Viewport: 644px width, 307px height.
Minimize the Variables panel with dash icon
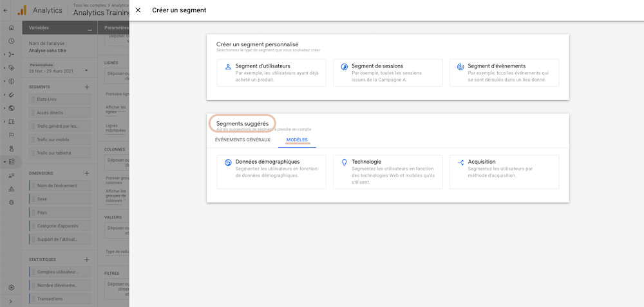[x=90, y=30]
